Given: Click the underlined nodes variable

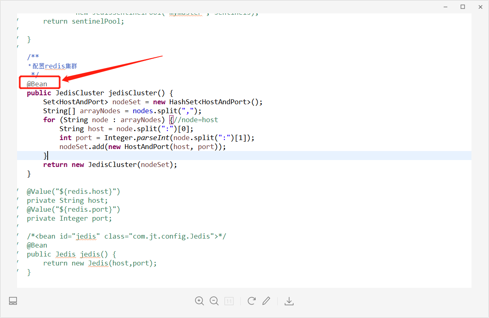Looking at the screenshot, I should pos(143,110).
